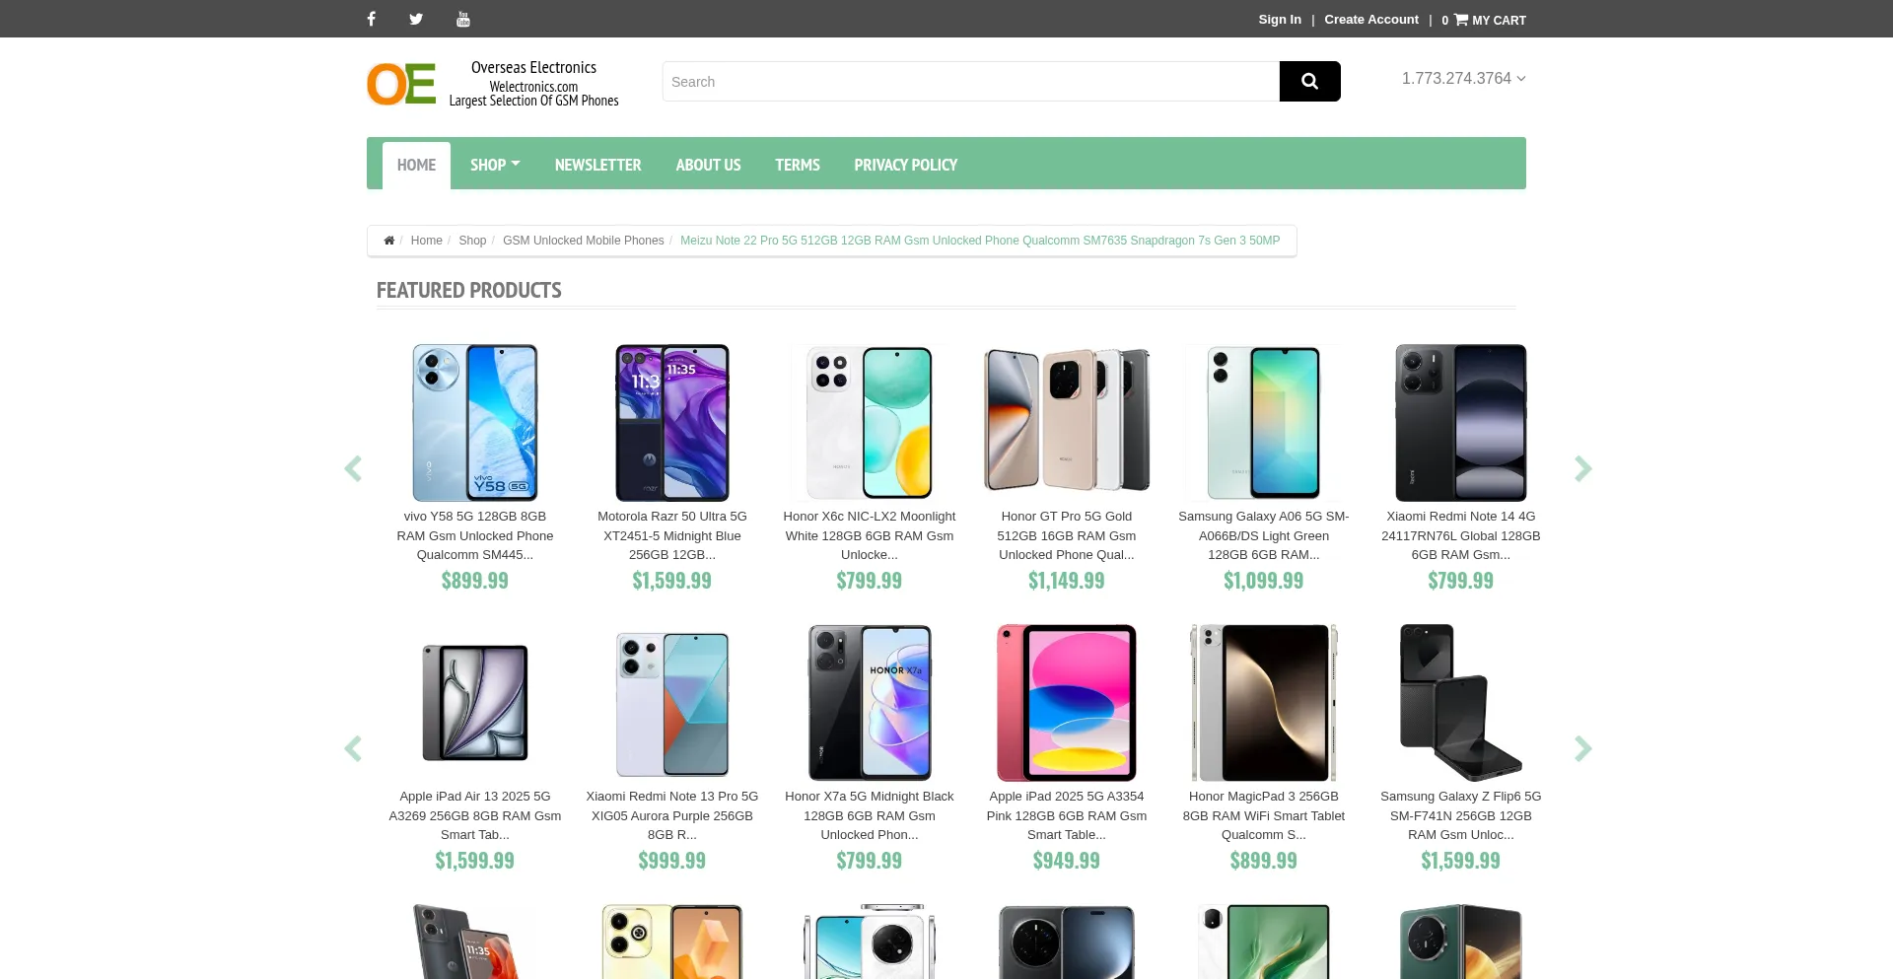Open the YouTube social icon
1893x979 pixels.
tap(463, 19)
